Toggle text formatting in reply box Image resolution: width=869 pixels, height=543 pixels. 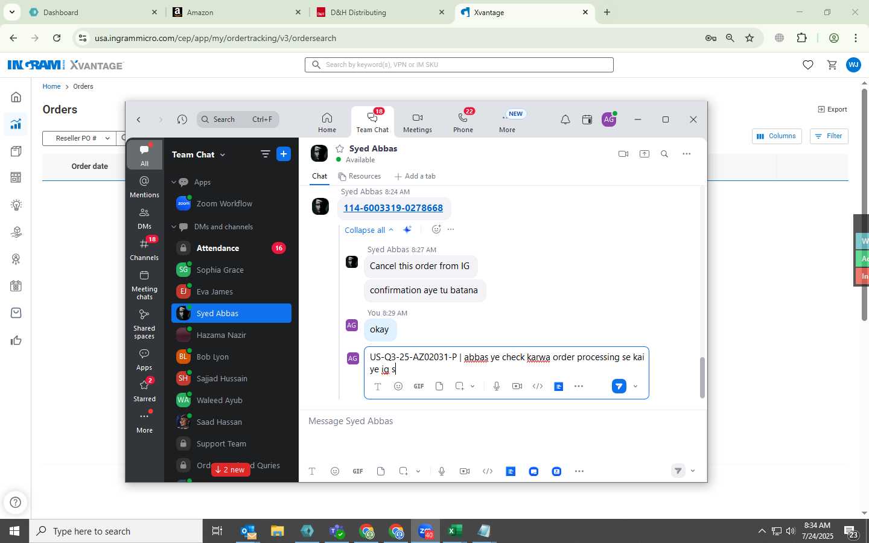click(x=378, y=386)
